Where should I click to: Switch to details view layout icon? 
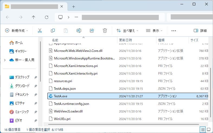pyautogui.click(x=203, y=130)
